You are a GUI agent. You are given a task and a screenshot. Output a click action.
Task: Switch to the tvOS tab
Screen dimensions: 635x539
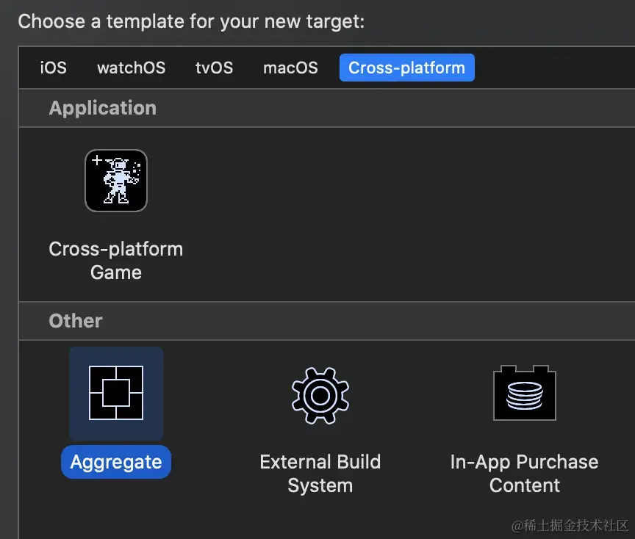point(213,68)
